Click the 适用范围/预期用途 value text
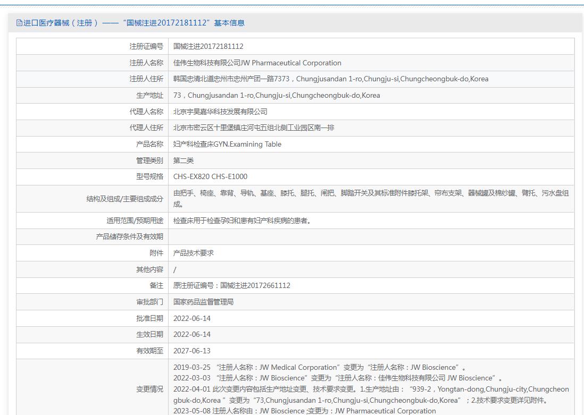 click(x=242, y=221)
